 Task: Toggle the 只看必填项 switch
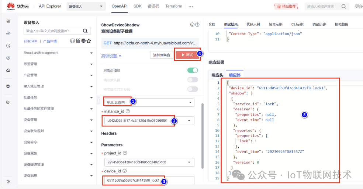193,70
